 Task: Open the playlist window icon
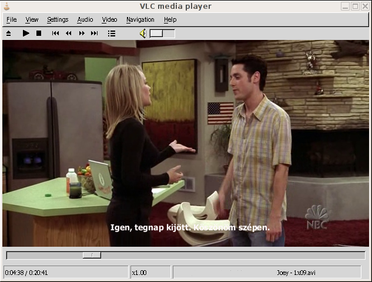pyautogui.click(x=112, y=33)
